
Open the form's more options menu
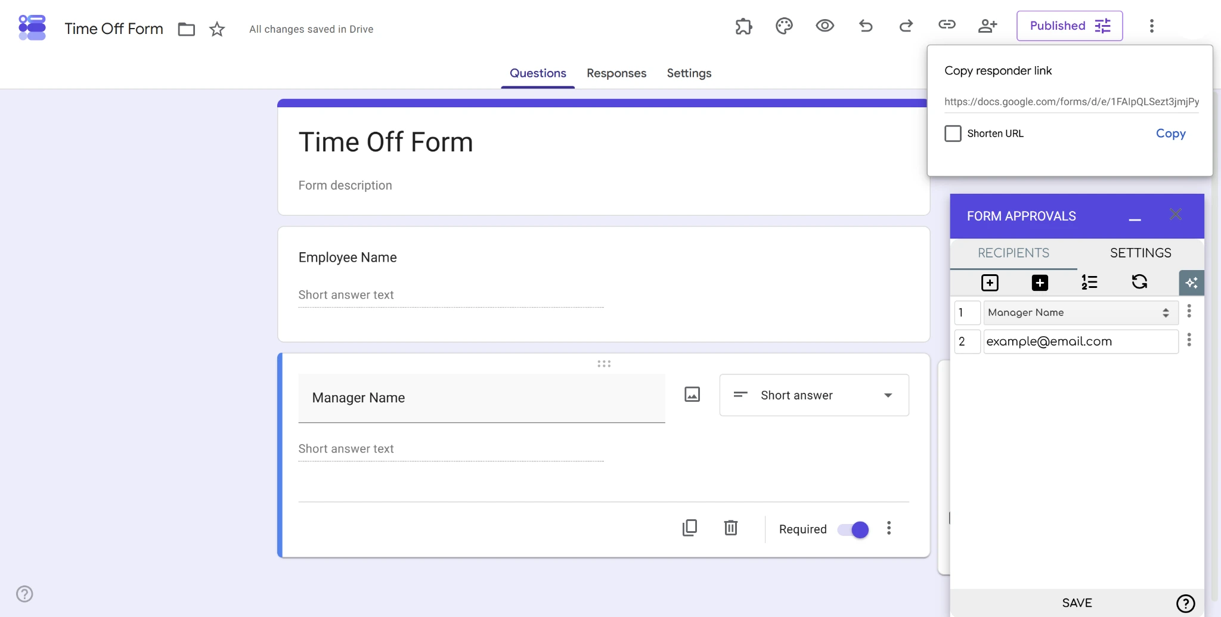(1152, 26)
